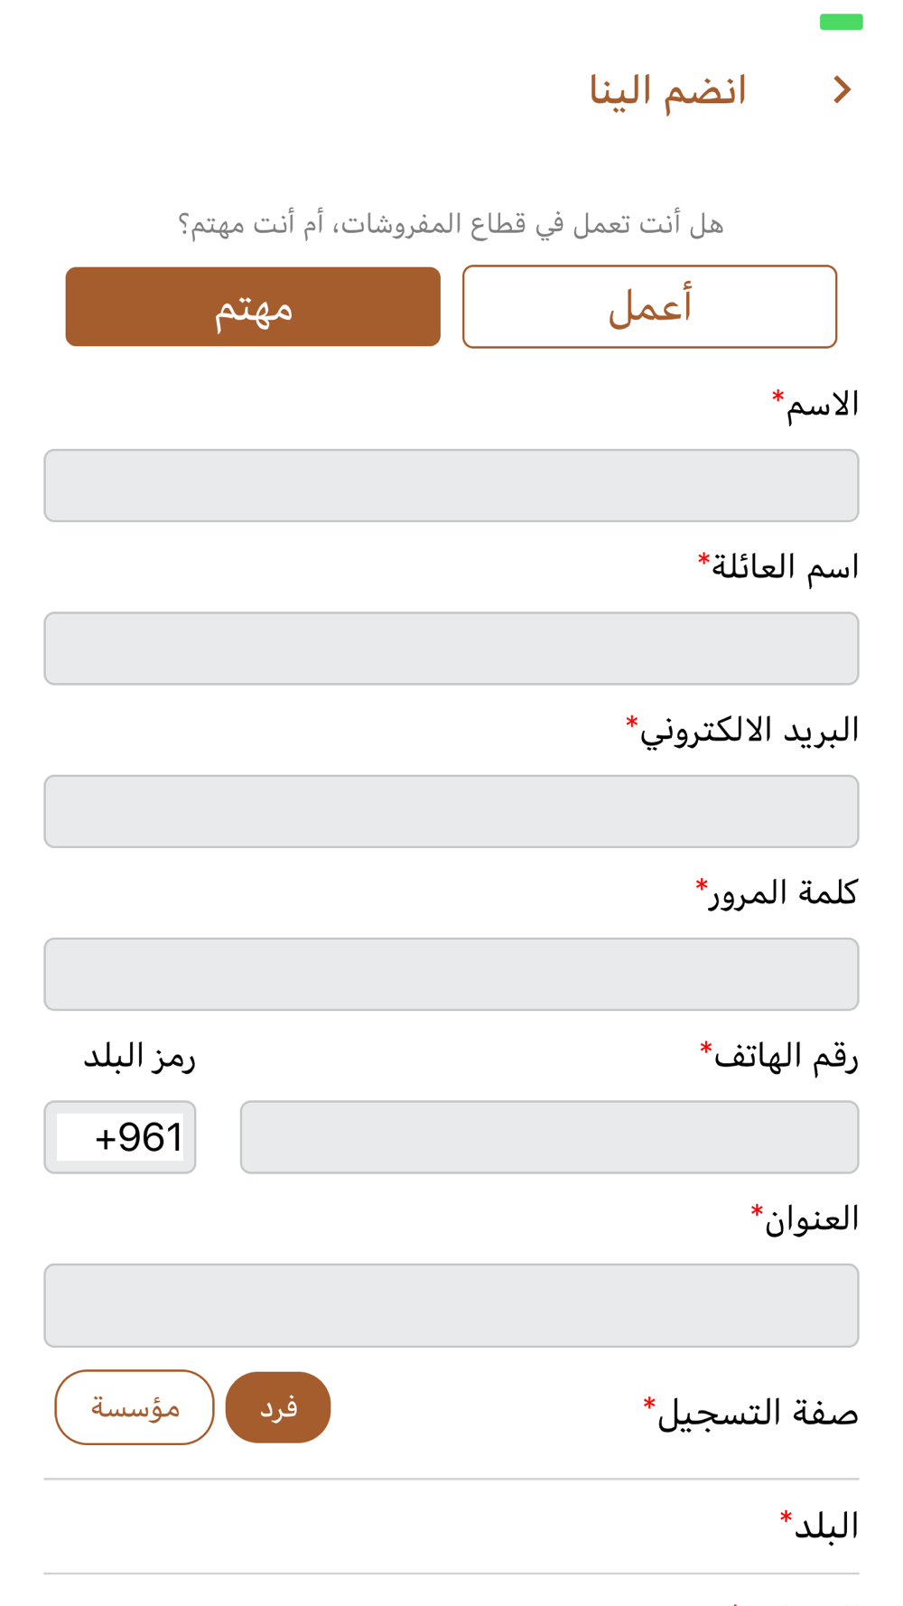Focus the البريد الالكتروني email field
The width and height of the screenshot is (903, 1606).
click(x=451, y=811)
